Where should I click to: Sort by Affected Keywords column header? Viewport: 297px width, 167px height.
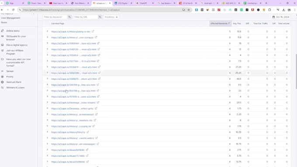220,24
